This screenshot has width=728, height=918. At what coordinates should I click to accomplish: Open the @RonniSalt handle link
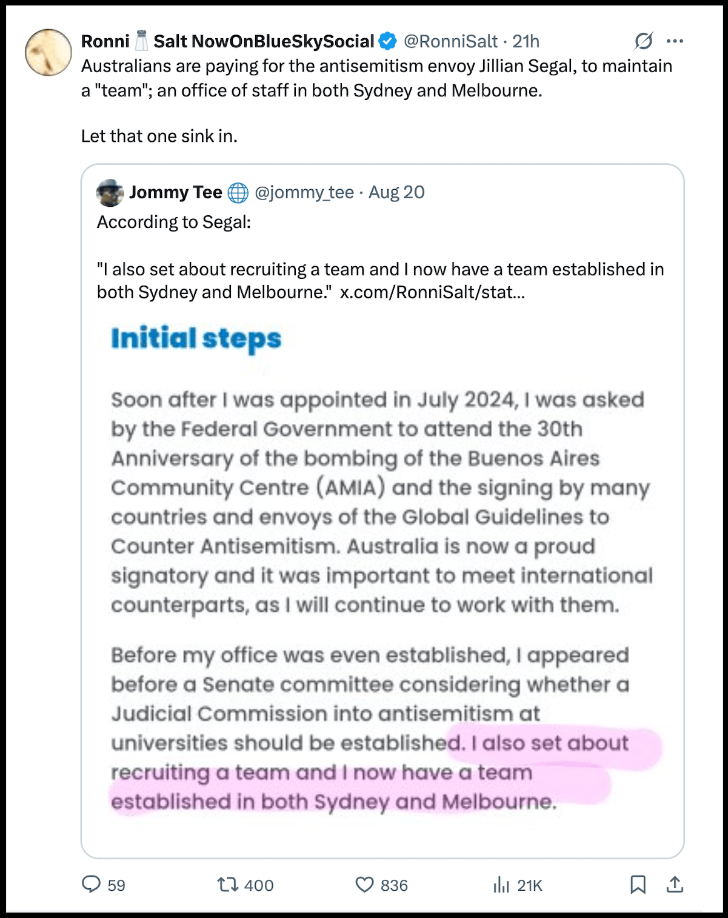[450, 41]
